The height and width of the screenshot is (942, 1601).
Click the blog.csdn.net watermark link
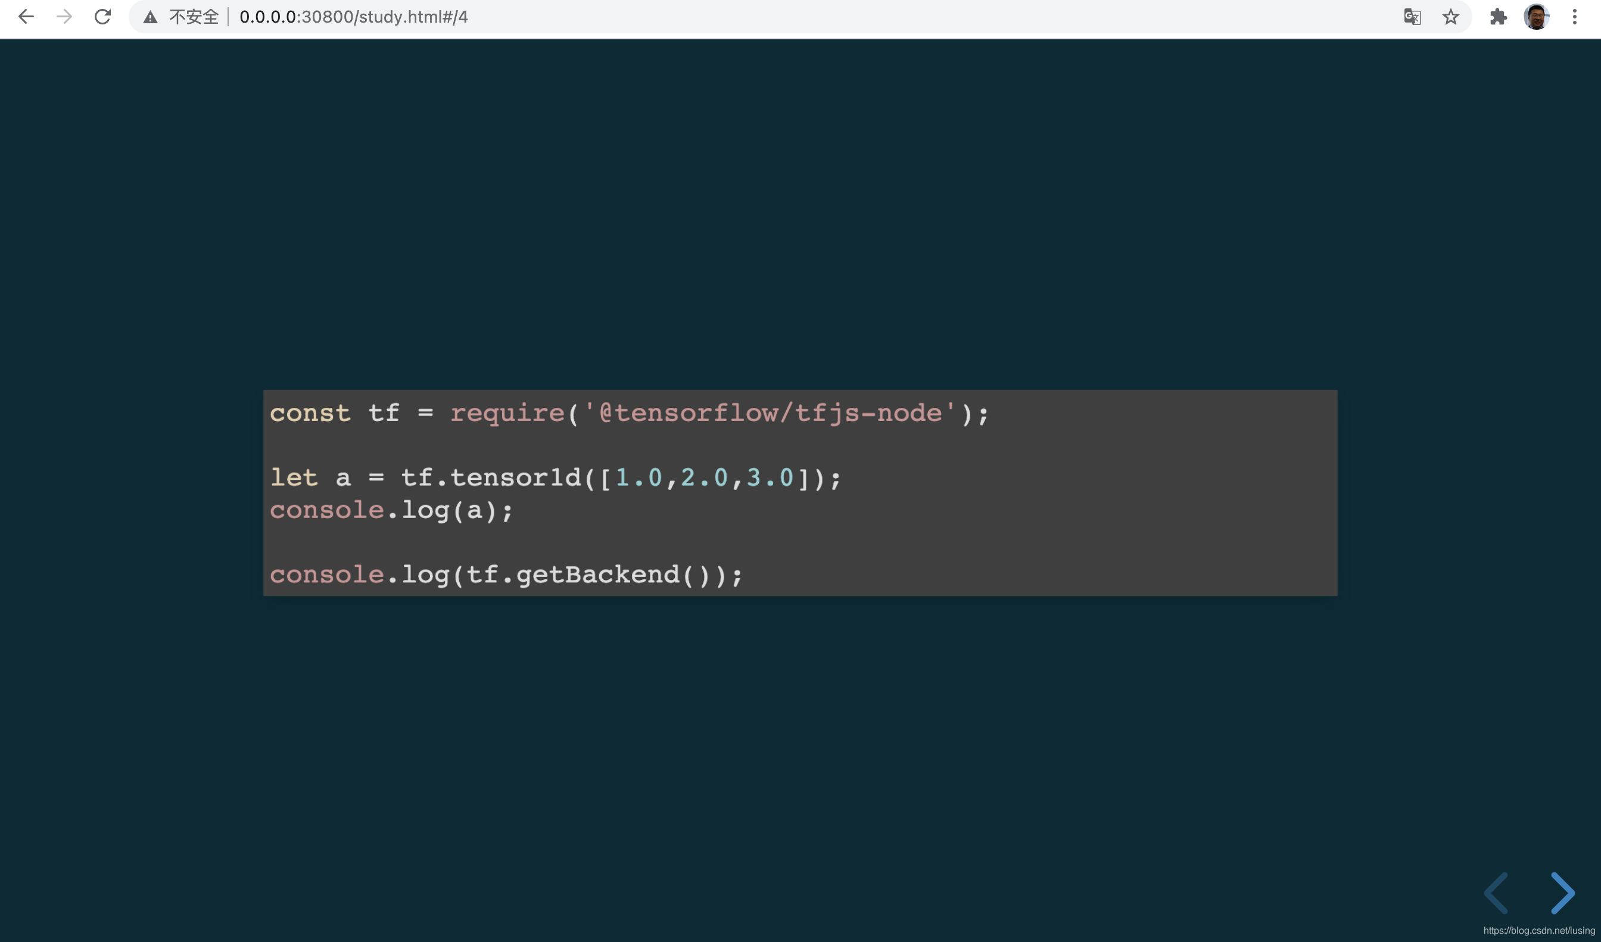1538,931
